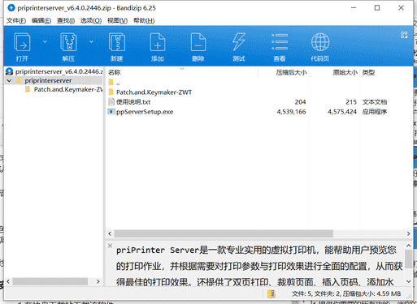The width and height of the screenshot is (417, 304).
Task: Open the 查找(I) menu
Action: 66,20
